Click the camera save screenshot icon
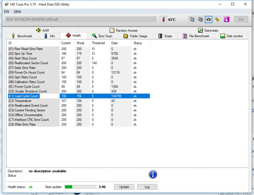Viewport: 254px width, 195px height. pyautogui.click(x=208, y=19)
